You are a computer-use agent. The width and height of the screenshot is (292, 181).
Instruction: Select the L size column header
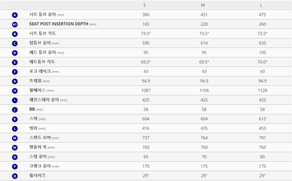(261, 5)
